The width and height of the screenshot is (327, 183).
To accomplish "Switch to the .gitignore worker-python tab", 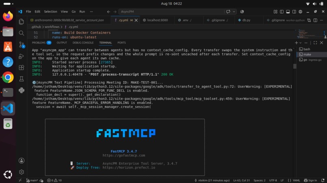I will click(285, 20).
